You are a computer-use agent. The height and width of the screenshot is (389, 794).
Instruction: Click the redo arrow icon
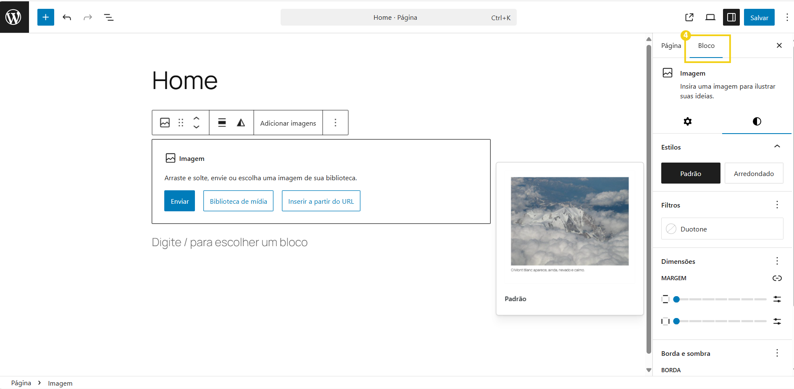pyautogui.click(x=88, y=17)
